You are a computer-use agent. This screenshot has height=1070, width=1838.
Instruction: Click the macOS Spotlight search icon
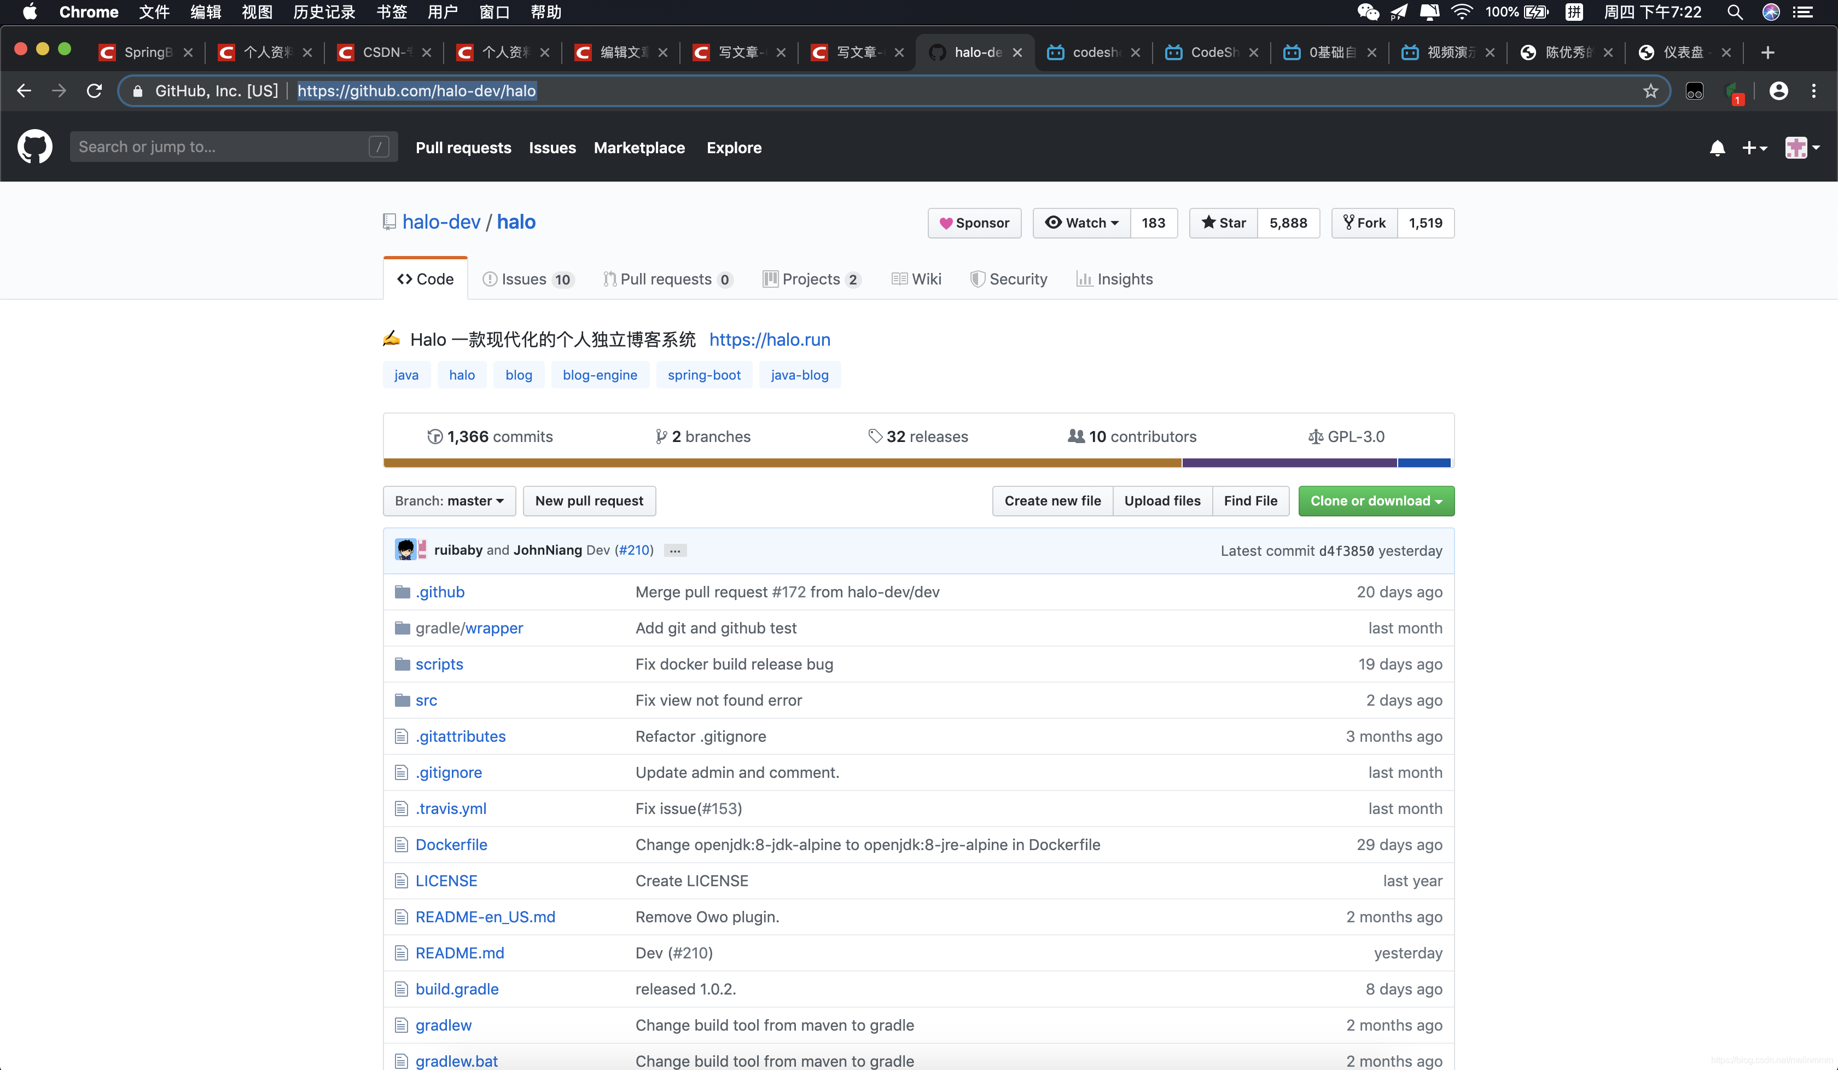[1735, 13]
